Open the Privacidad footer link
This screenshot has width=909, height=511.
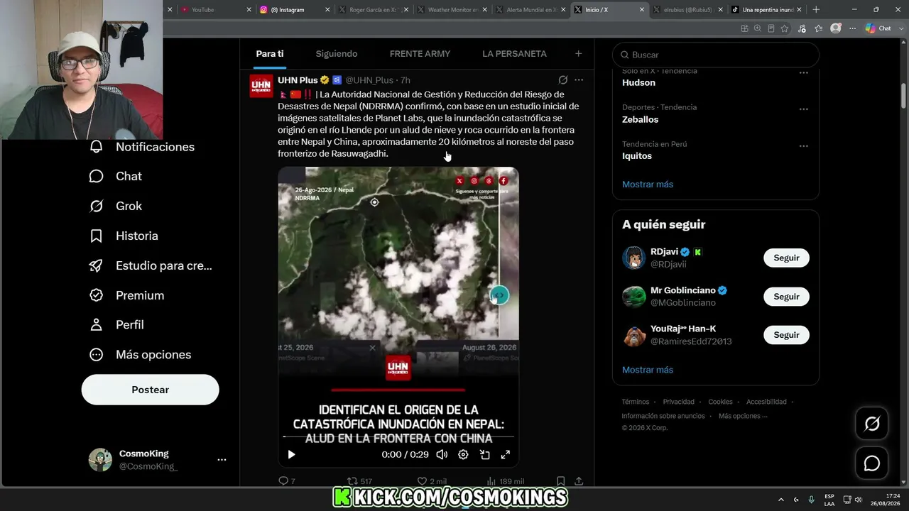click(679, 402)
